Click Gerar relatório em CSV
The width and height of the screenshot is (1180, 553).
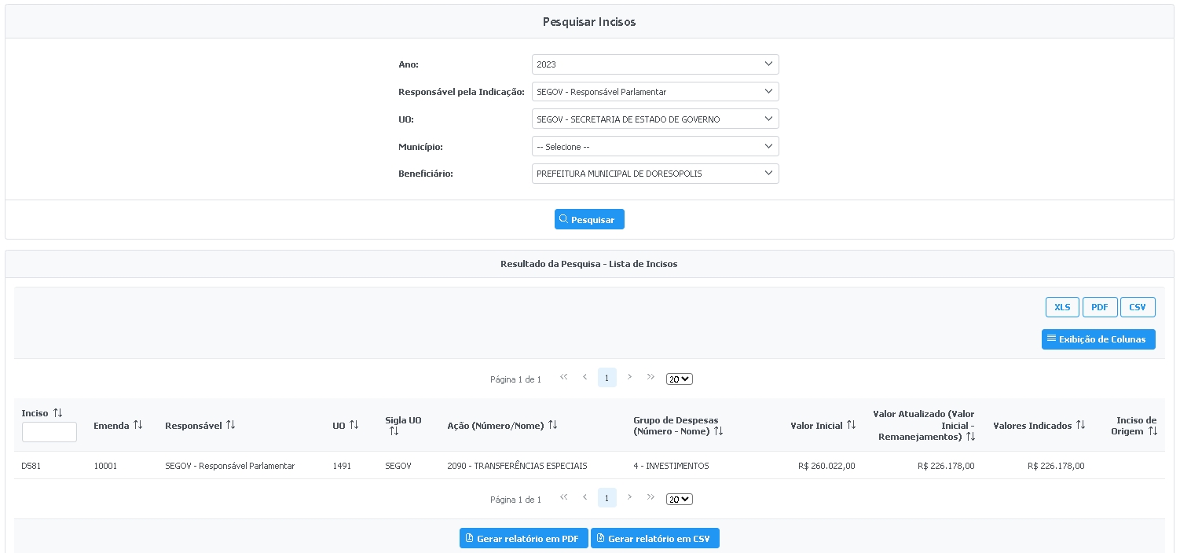tap(654, 538)
